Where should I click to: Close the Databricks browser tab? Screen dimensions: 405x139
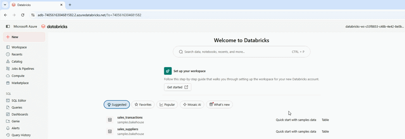tap(61, 5)
